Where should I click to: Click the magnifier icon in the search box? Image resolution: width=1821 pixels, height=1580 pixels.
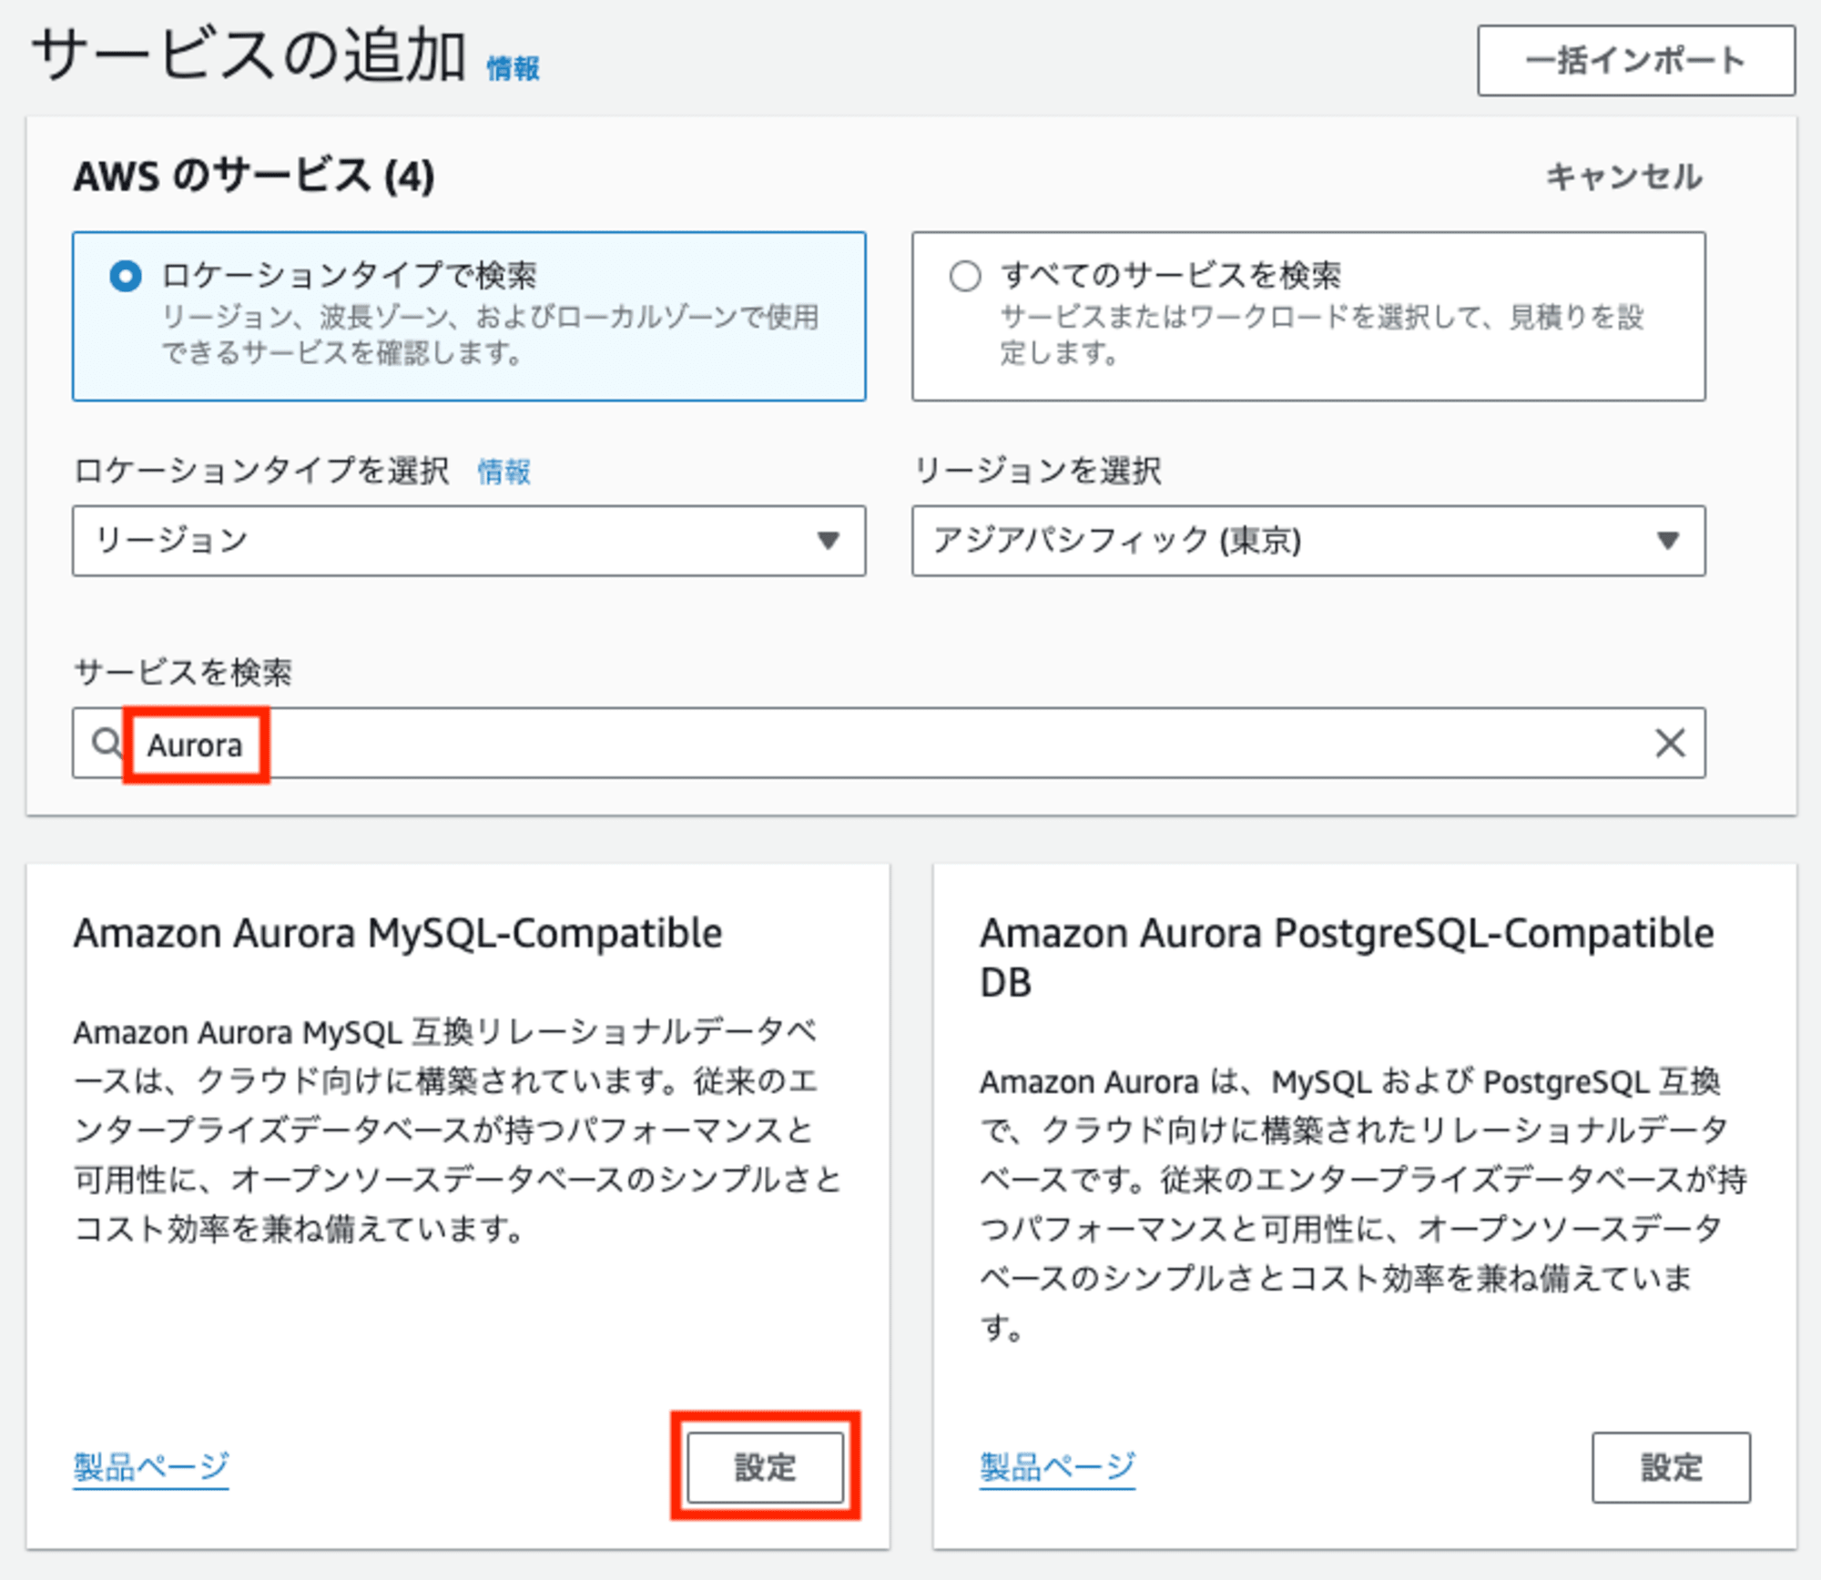tap(107, 744)
